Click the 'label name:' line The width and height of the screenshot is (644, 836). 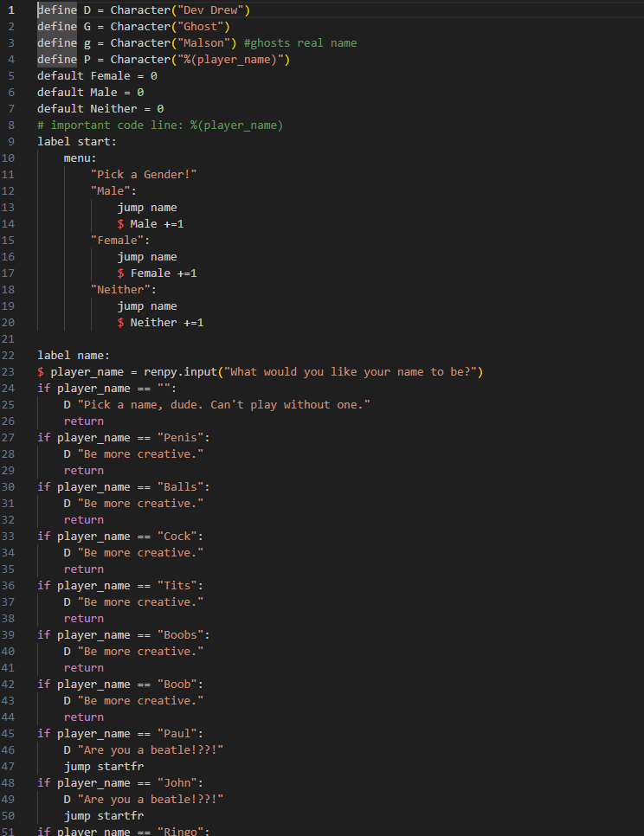(74, 355)
